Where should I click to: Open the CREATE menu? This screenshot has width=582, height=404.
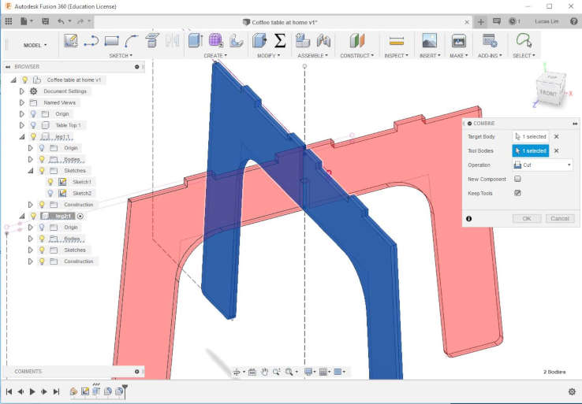215,56
